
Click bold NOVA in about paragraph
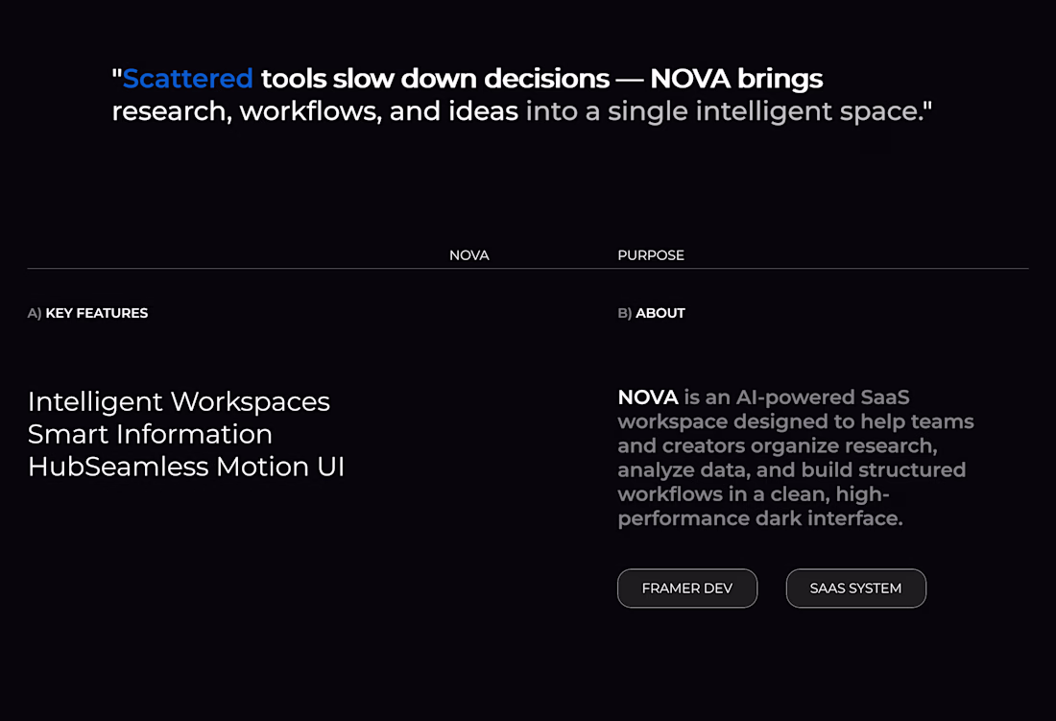pyautogui.click(x=648, y=397)
